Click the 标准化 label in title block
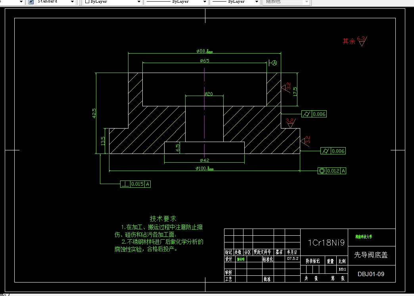 268,259
